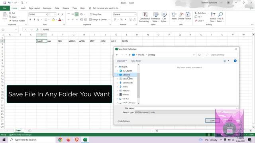Open the Save as type dropdown
The image size is (255, 143).
coord(186,112)
